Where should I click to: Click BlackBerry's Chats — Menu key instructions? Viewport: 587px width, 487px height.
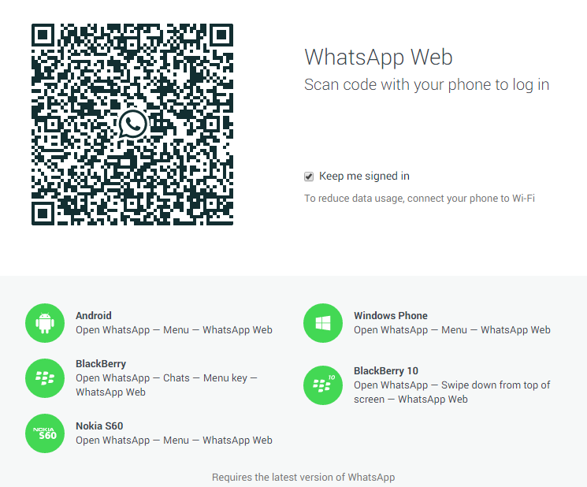pyautogui.click(x=166, y=385)
